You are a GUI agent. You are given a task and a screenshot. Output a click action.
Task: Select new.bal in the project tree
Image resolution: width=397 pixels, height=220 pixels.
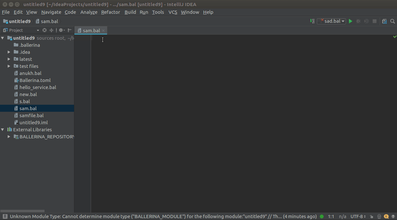[28, 94]
